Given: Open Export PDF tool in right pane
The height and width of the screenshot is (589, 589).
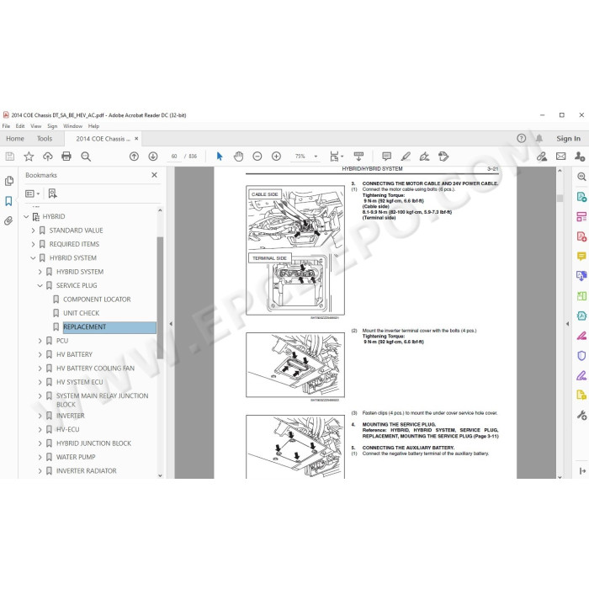Looking at the screenshot, I should pos(581,197).
